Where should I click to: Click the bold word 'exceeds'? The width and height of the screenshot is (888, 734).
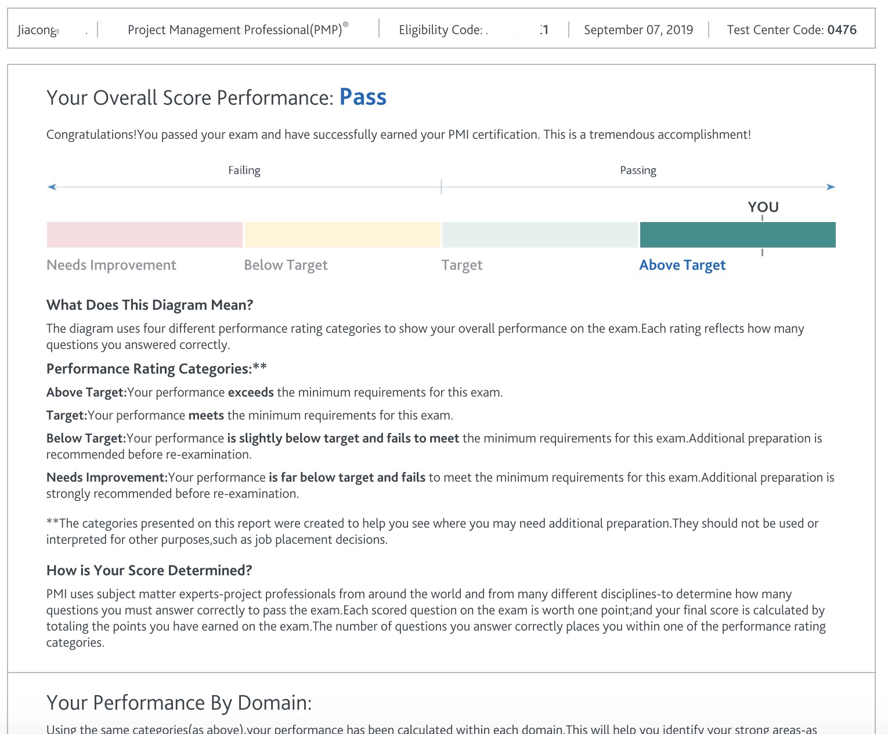251,393
